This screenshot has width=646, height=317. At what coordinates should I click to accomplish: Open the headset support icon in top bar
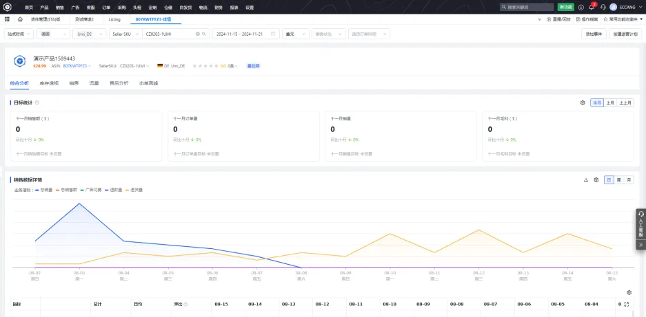pos(603,7)
